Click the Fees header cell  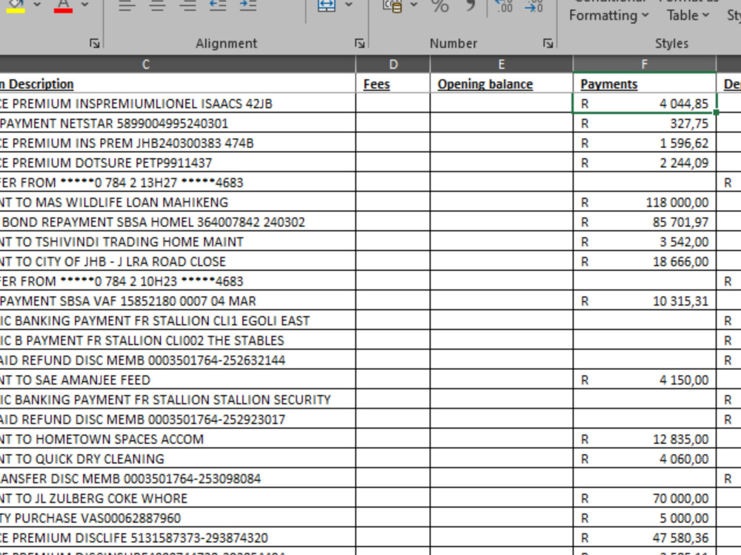[x=393, y=84]
